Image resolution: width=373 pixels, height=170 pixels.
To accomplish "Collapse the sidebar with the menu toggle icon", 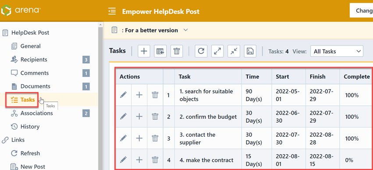I will tap(112, 11).
